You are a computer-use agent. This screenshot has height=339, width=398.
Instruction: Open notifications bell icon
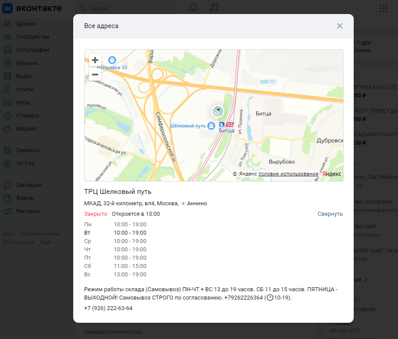pyautogui.click(x=193, y=8)
